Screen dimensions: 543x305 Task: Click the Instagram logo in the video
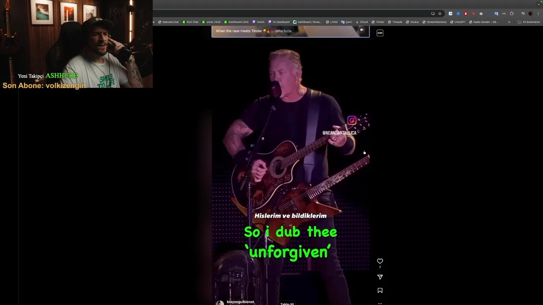352,121
